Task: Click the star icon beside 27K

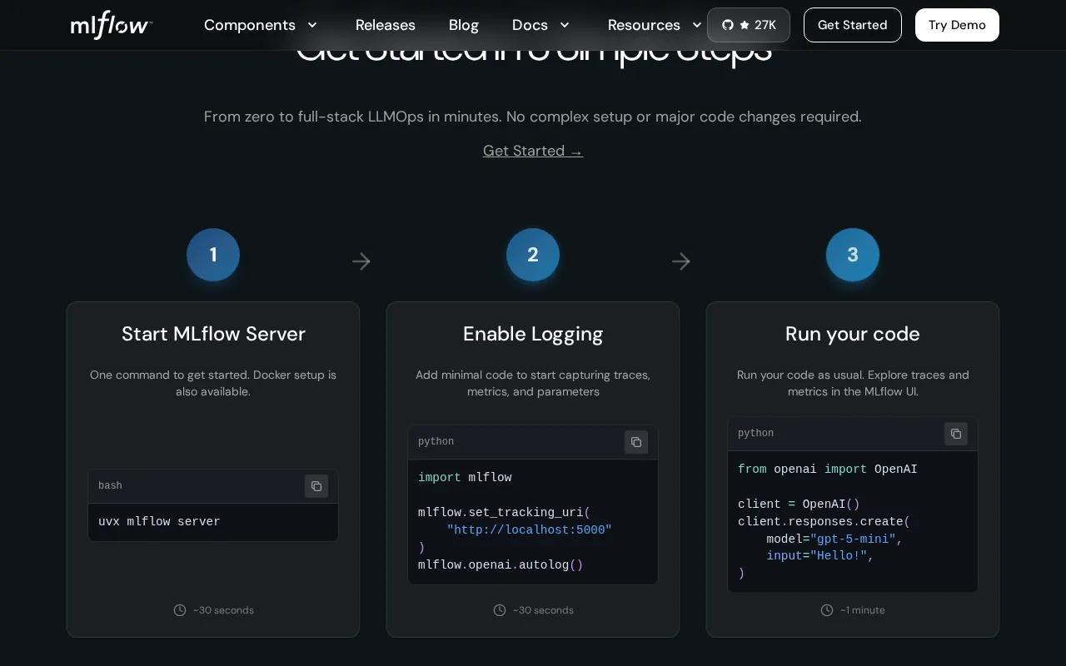Action: pyautogui.click(x=745, y=25)
